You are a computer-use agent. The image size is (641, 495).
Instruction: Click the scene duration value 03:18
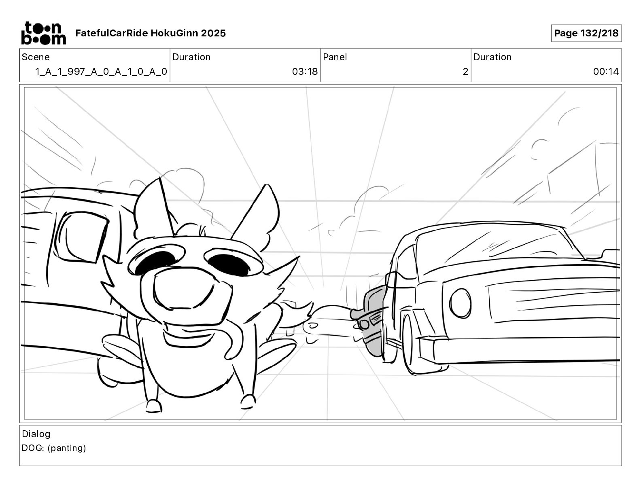tap(305, 72)
